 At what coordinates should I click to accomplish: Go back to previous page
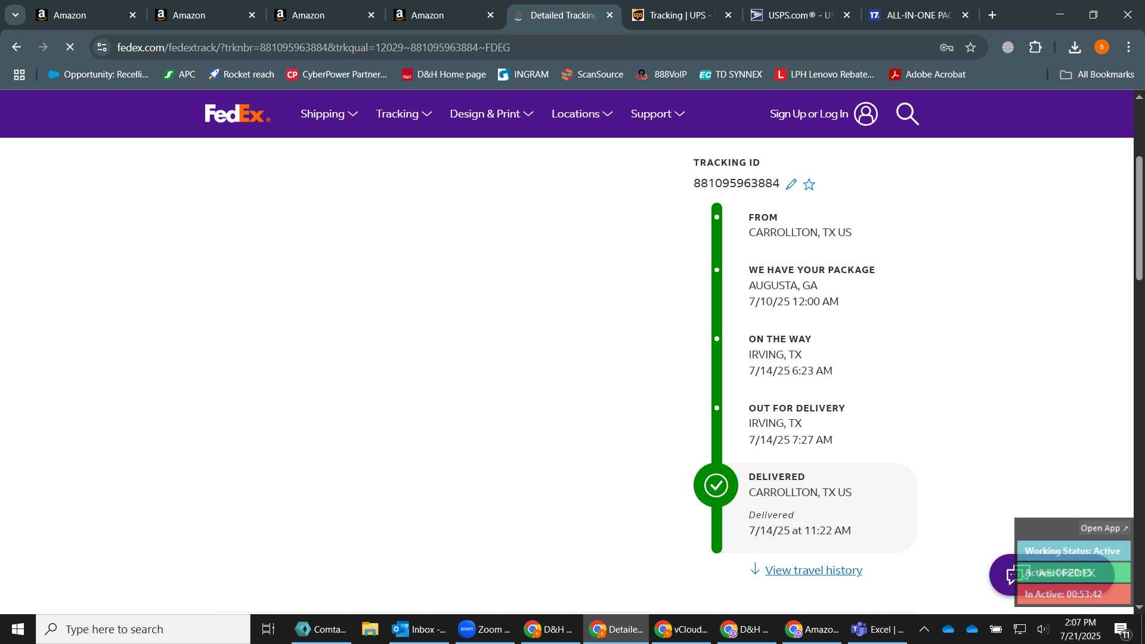click(x=17, y=47)
